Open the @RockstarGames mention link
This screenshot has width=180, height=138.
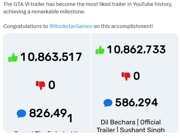[x=71, y=26]
